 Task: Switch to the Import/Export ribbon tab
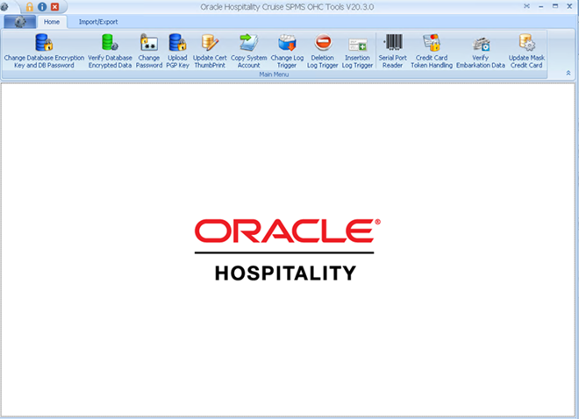click(x=98, y=22)
